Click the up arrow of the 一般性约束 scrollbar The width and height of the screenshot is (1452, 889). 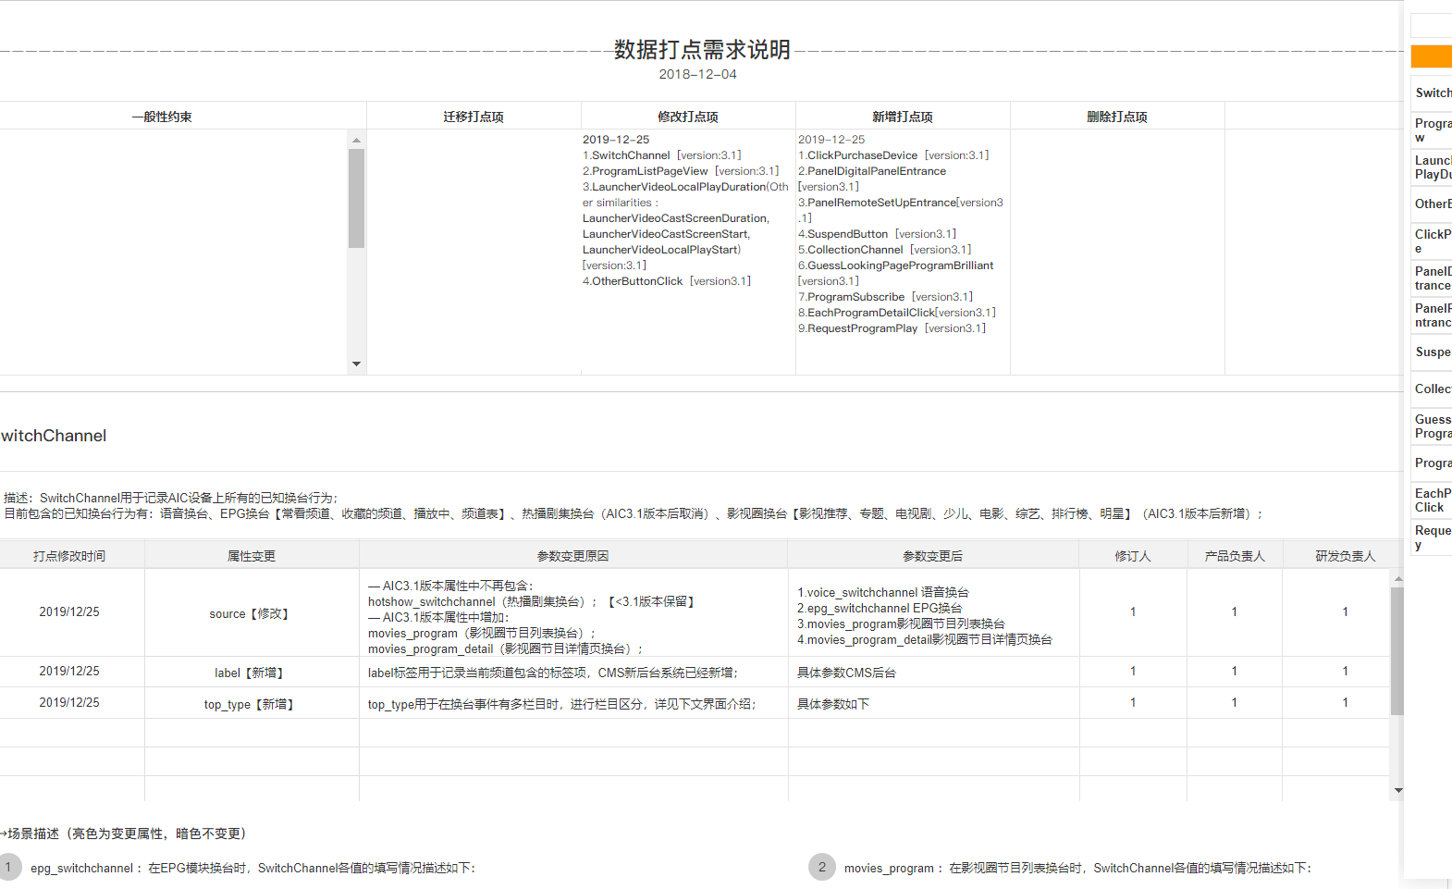pos(356,141)
